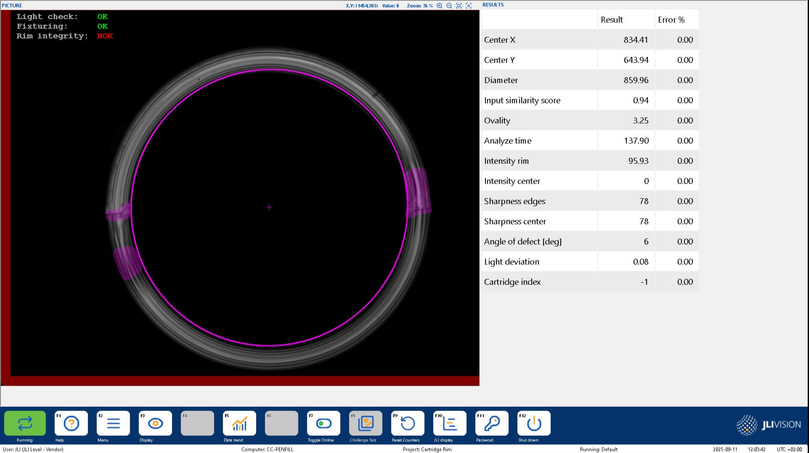The width and height of the screenshot is (809, 453).
Task: Open the F10 JLI display
Action: pos(450,423)
